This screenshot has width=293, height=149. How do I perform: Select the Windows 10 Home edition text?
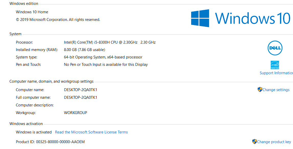[32, 12]
